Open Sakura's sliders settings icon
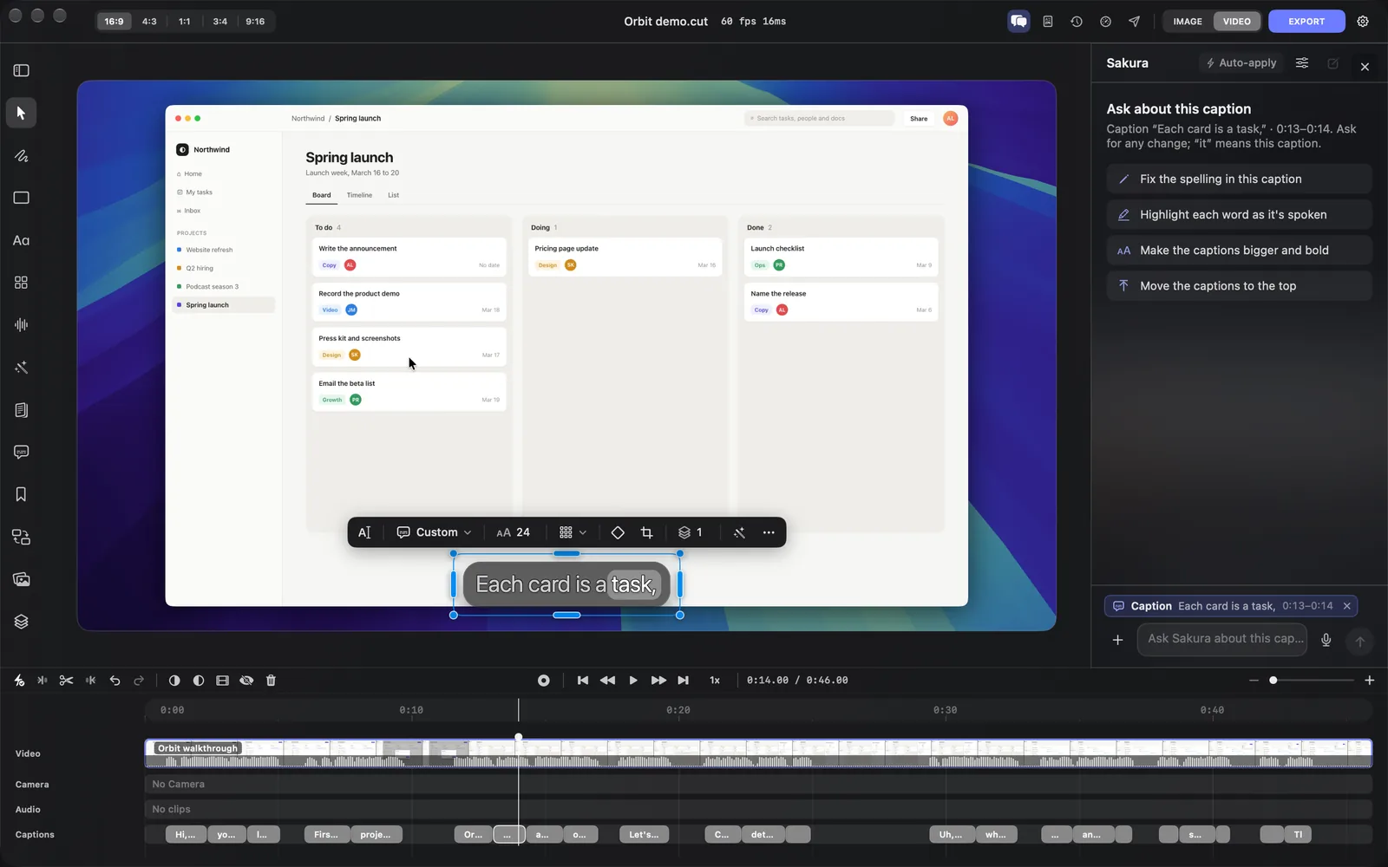 [x=1302, y=62]
